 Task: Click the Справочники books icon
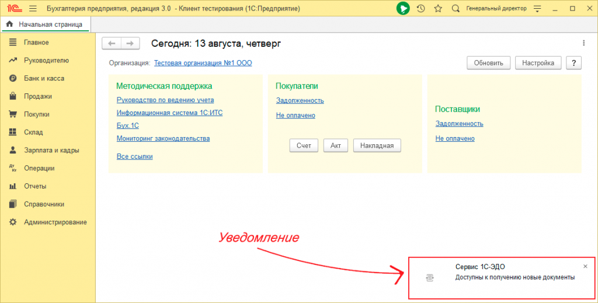(13, 204)
